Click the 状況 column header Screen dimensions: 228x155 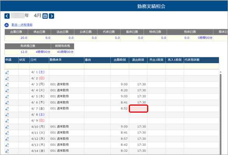(x=24, y=60)
